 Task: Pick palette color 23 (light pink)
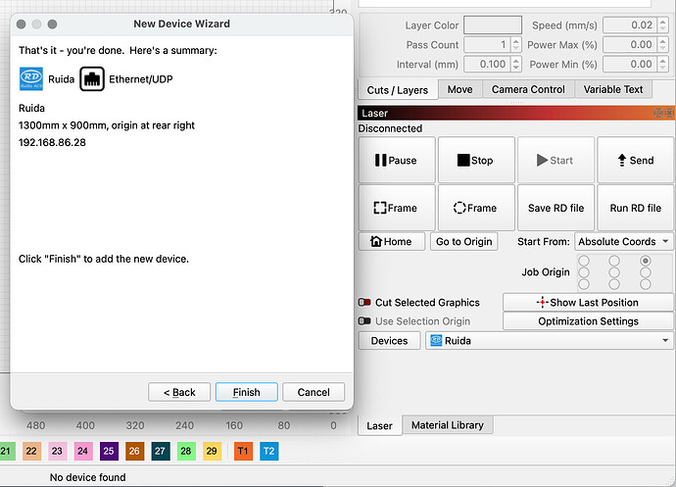pos(57,451)
